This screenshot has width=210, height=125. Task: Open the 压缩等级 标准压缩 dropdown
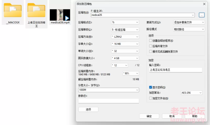click(125, 30)
